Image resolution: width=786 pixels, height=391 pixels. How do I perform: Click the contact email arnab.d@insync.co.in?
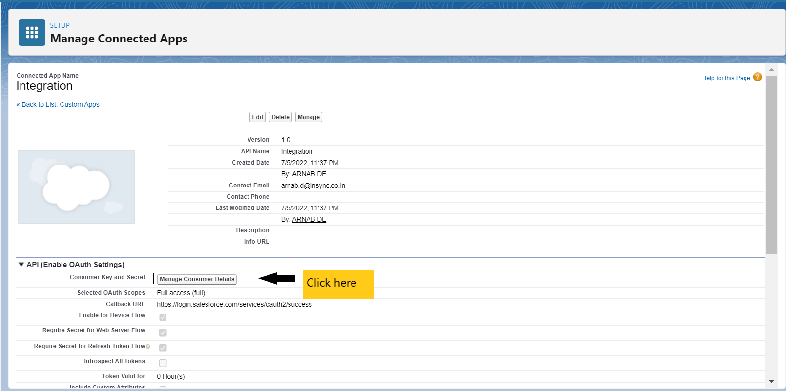click(313, 185)
